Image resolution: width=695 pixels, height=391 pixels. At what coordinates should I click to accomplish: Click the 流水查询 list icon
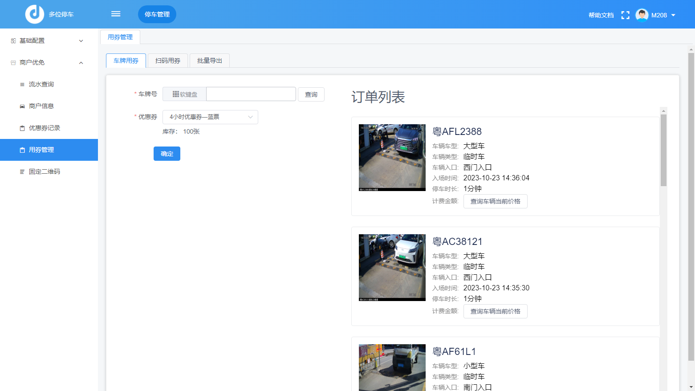click(22, 84)
